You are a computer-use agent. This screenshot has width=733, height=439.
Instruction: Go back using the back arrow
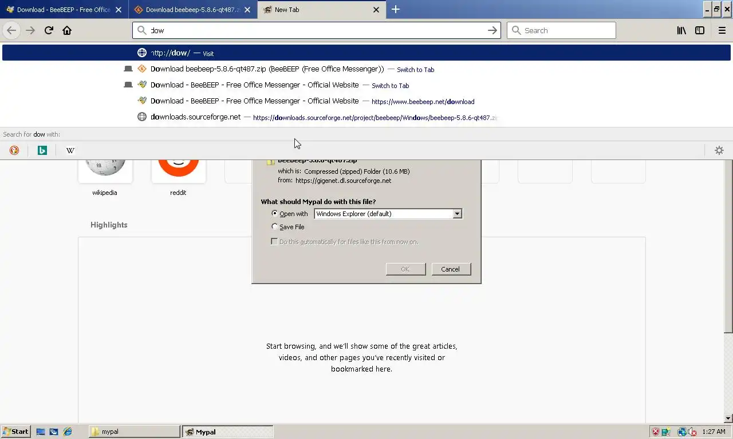11,30
